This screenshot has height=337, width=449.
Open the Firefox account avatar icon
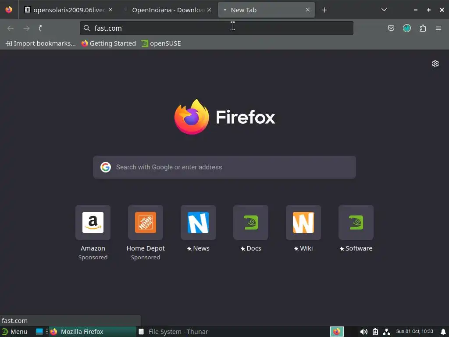[406, 28]
